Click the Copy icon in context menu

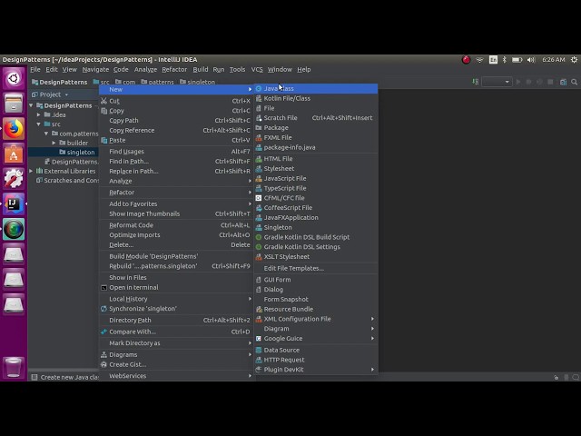pos(104,111)
